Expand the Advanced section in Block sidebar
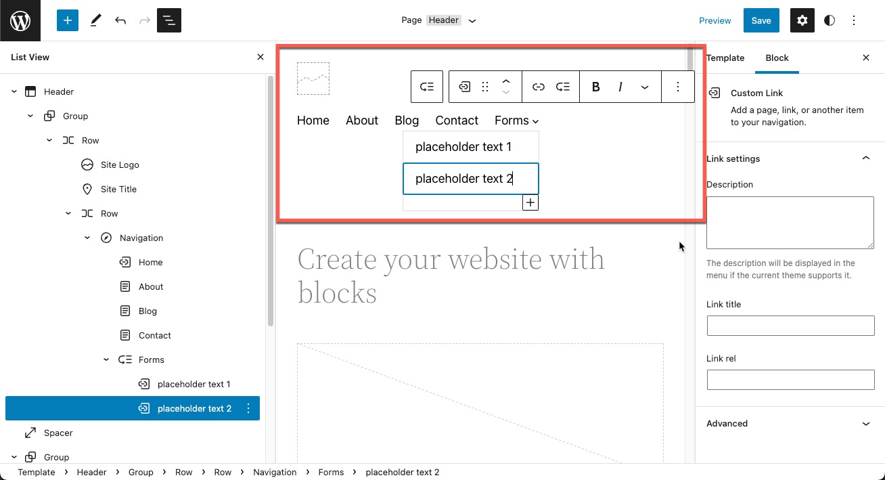 [x=789, y=423]
